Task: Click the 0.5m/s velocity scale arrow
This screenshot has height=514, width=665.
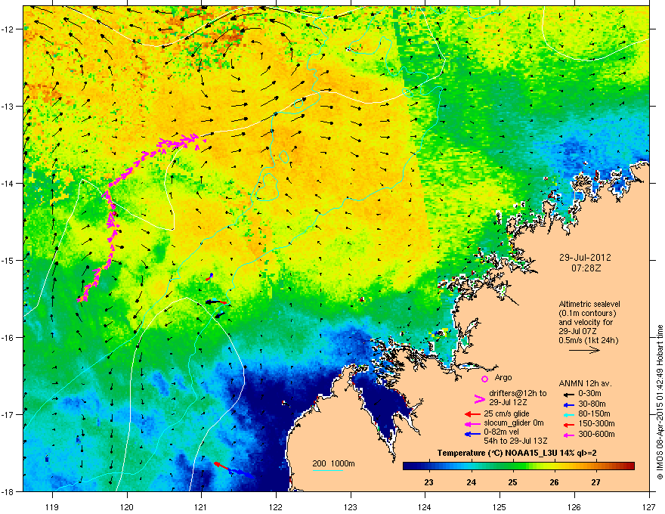Action: 584,350
